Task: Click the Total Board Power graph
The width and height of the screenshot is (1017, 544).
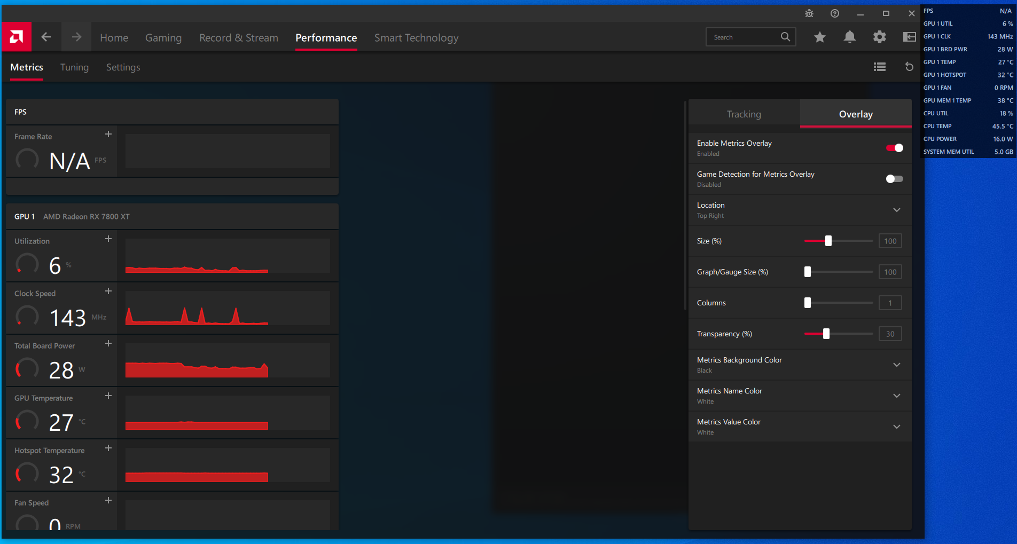Action: [x=228, y=360]
